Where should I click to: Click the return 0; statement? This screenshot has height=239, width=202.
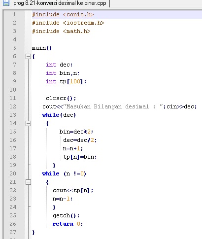coord(67,224)
